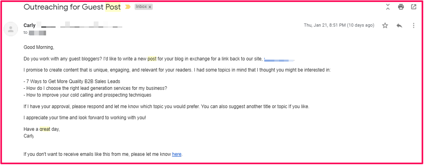Star this message
Screen dimensions: 424x165
(x=385, y=25)
